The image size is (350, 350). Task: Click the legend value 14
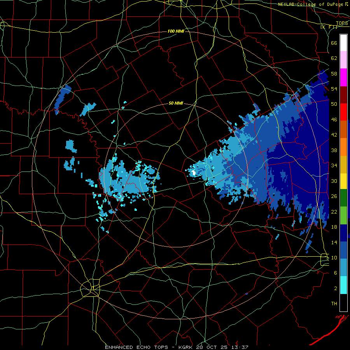coord(334,242)
